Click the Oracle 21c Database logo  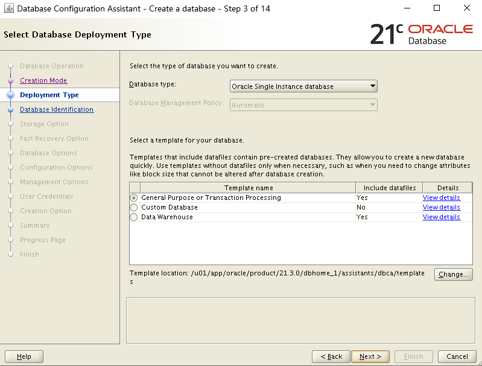click(421, 34)
